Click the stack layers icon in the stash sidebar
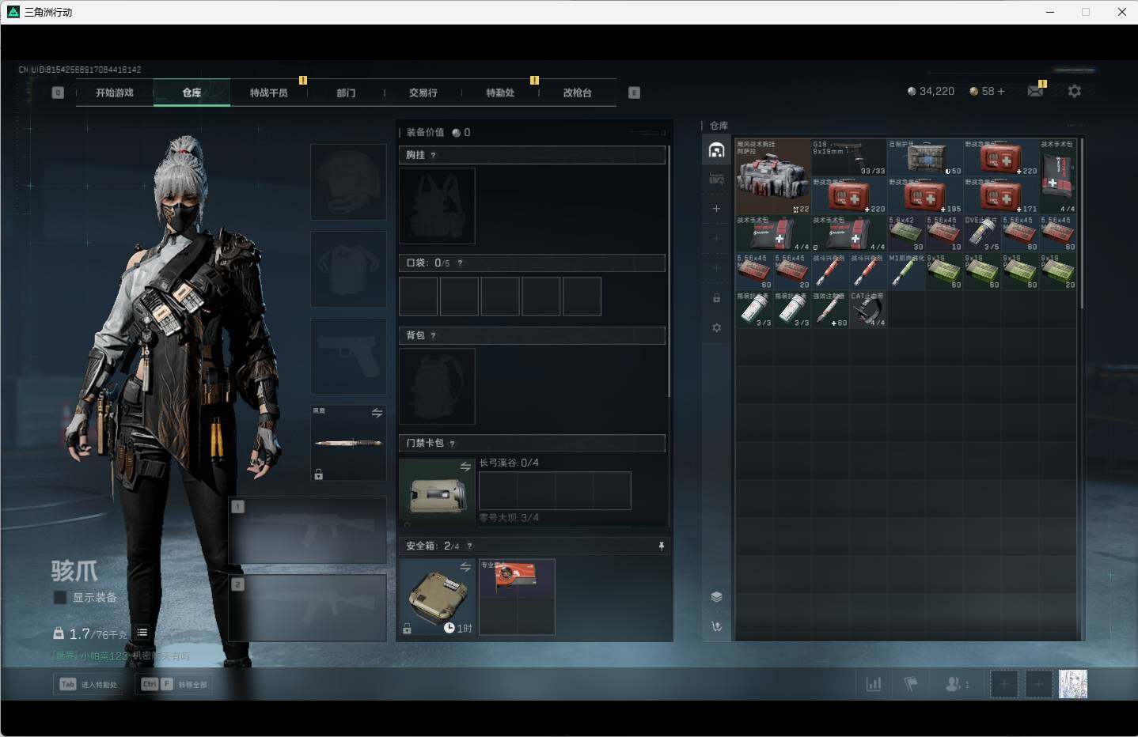 716,597
